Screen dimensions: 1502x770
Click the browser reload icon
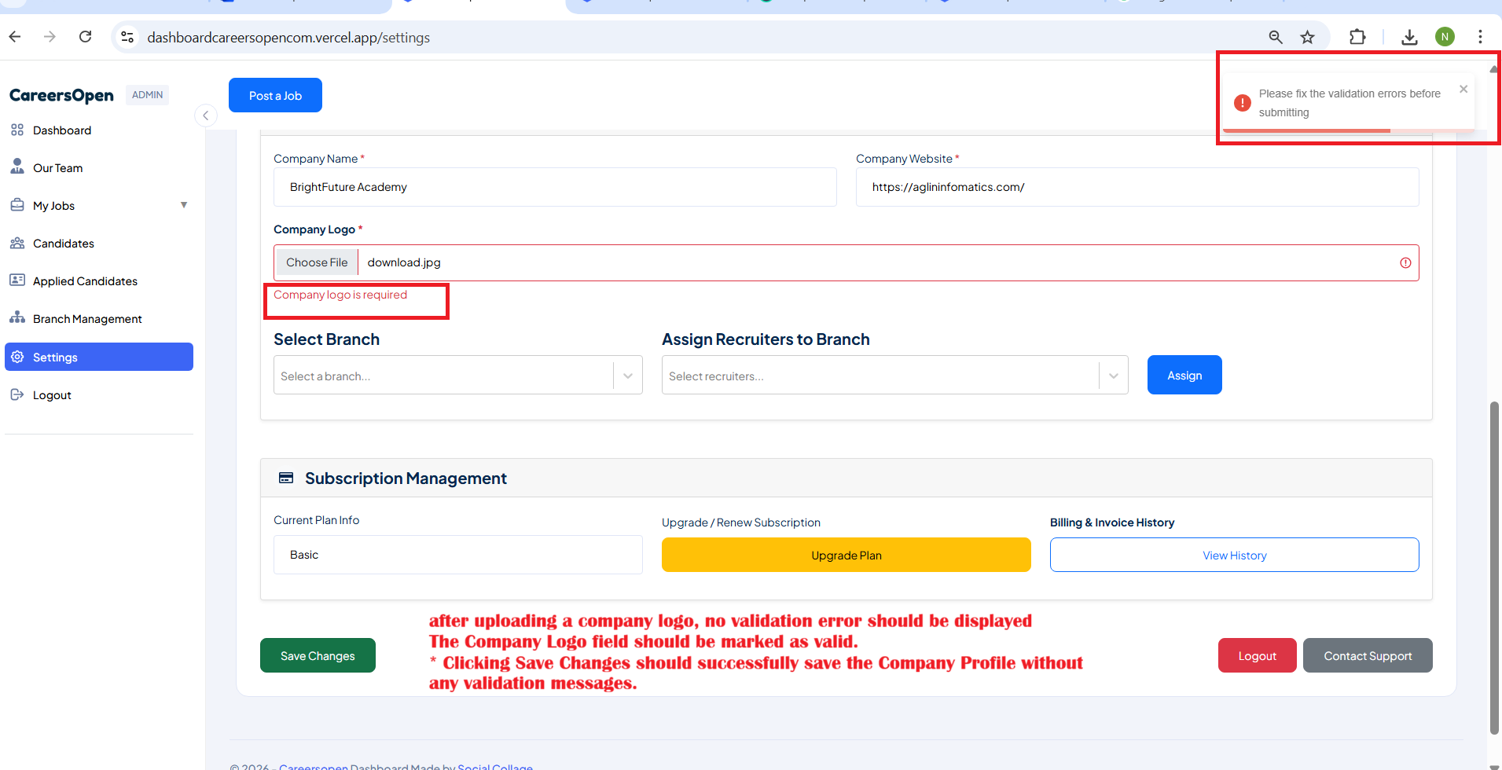[x=86, y=37]
